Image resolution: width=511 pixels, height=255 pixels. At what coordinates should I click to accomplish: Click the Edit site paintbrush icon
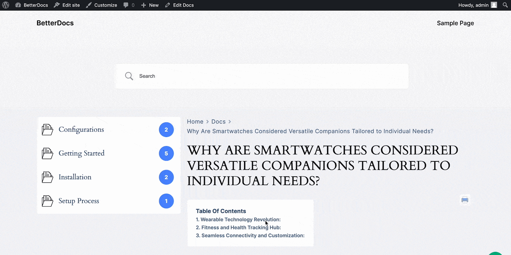click(x=57, y=5)
